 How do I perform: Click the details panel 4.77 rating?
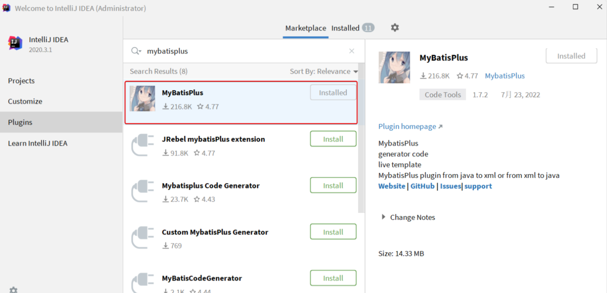pyautogui.click(x=467, y=76)
